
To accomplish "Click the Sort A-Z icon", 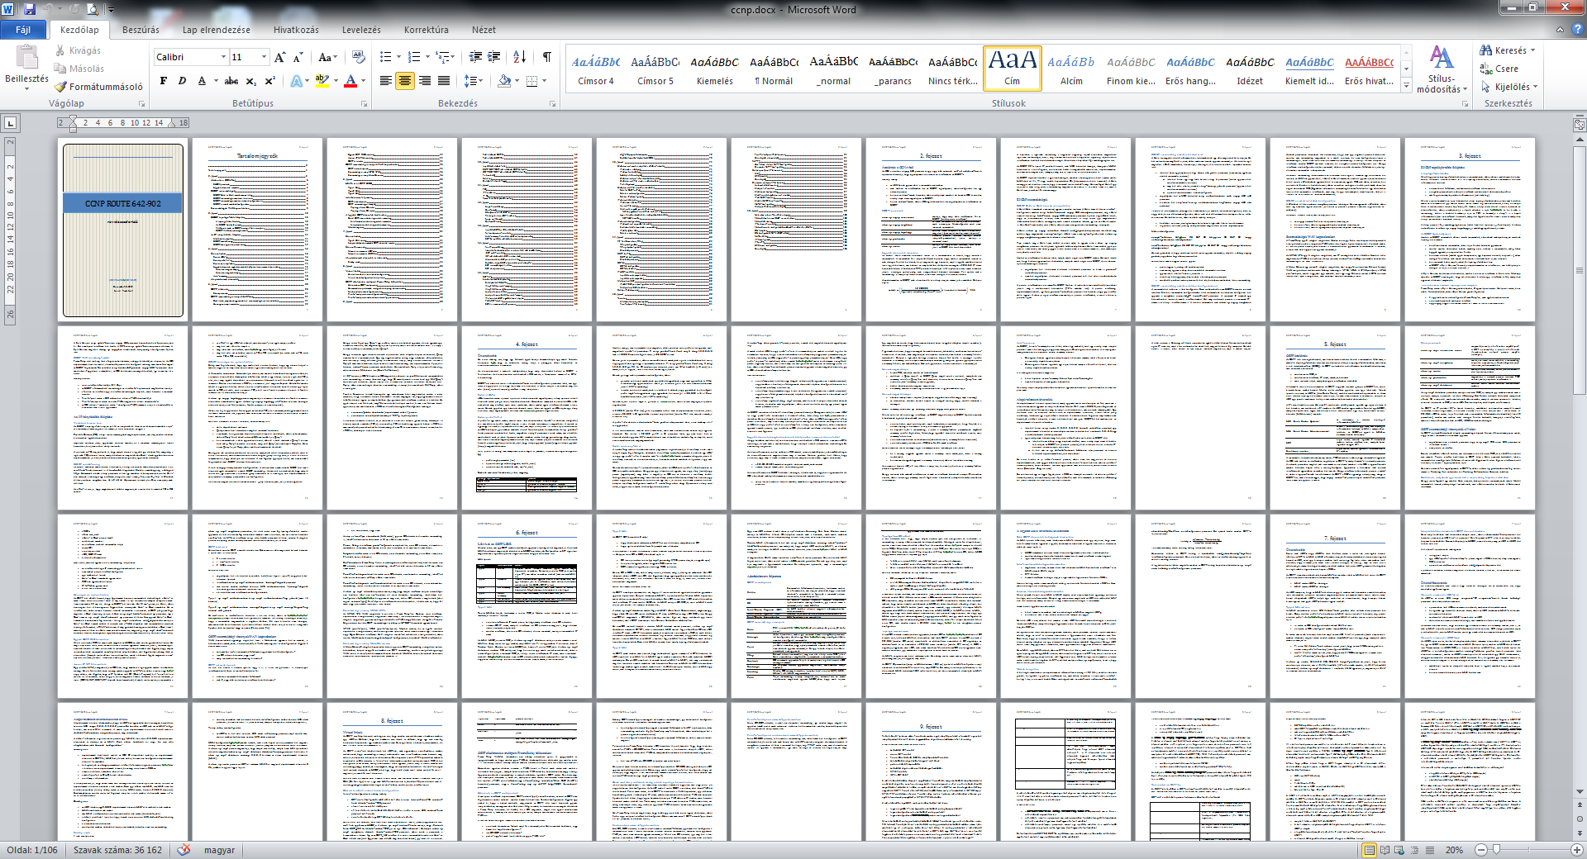I will pyautogui.click(x=519, y=57).
